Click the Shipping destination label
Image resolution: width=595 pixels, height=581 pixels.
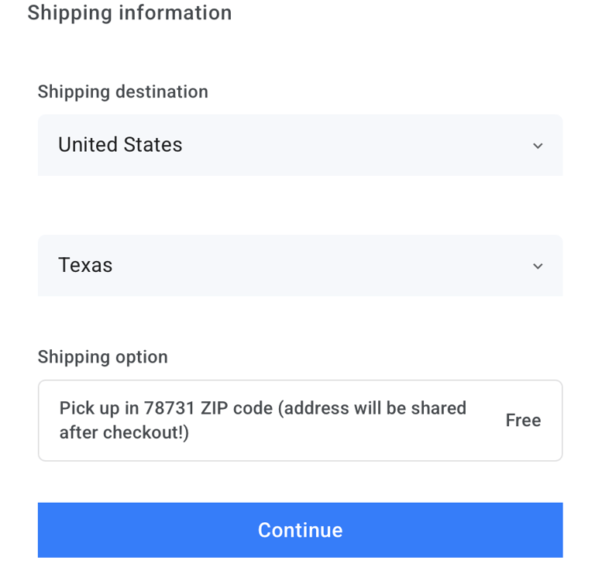(122, 91)
